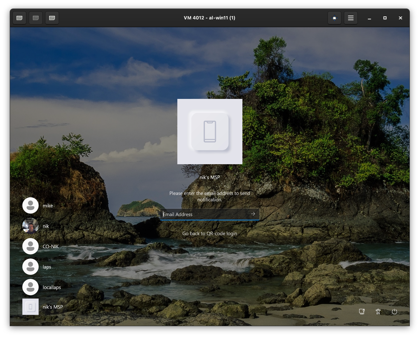
Task: Open the hamburger menu in title bar
Action: 351,18
